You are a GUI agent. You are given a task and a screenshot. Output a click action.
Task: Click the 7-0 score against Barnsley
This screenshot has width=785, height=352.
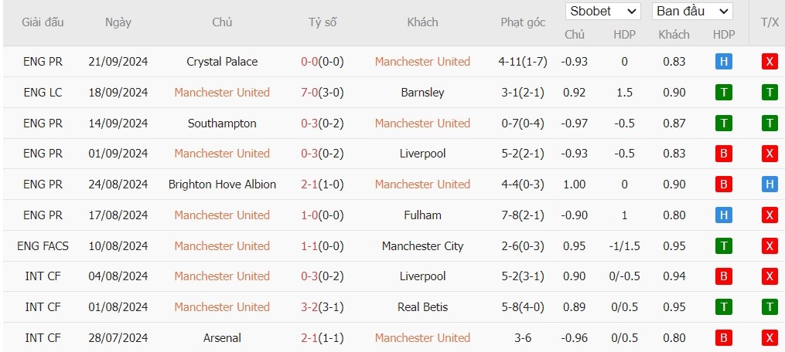point(309,93)
